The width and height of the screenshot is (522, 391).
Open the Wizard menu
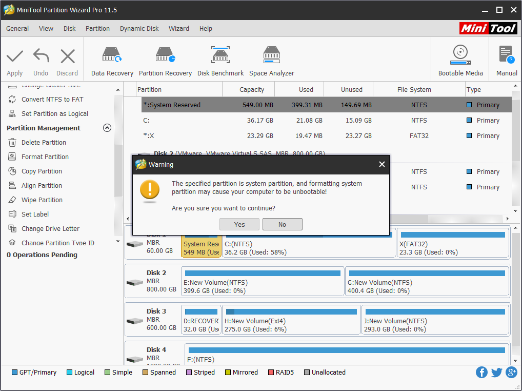(x=179, y=29)
